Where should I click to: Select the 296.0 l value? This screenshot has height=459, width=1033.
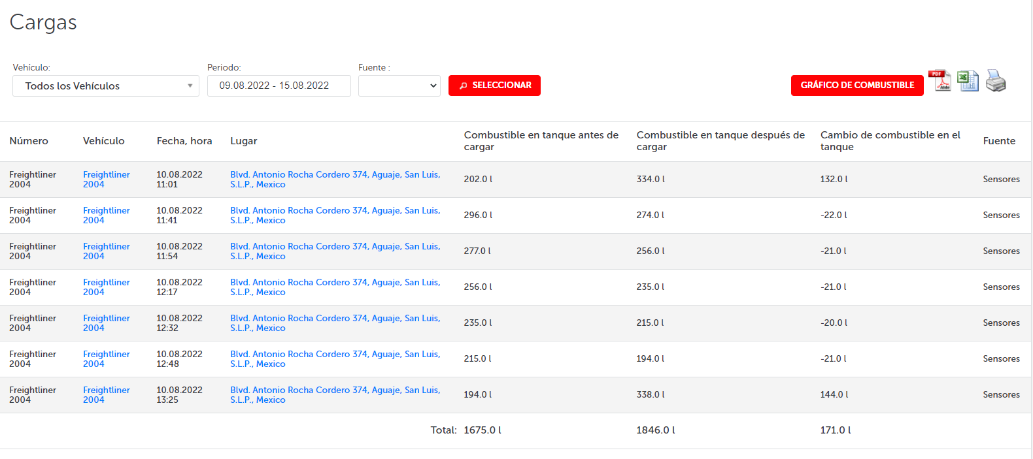[478, 215]
